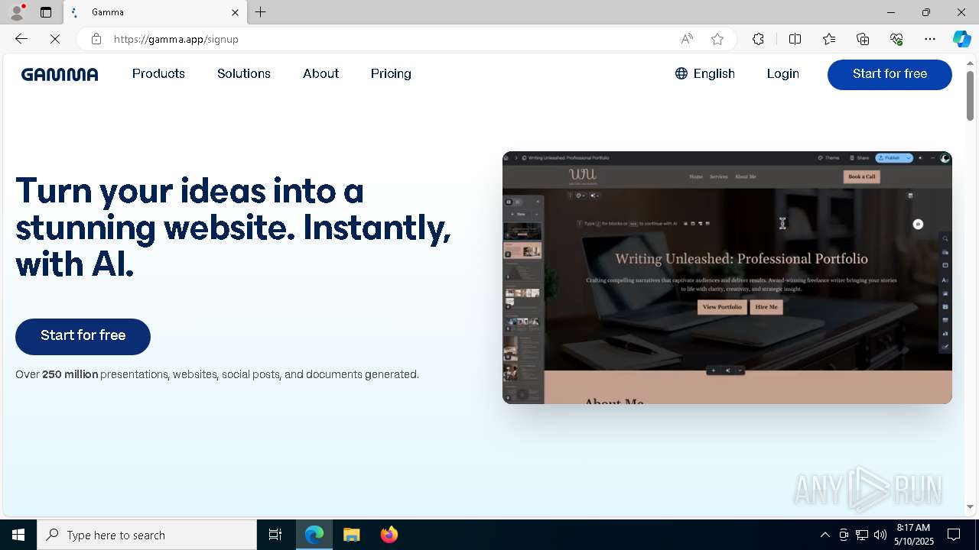Open the Solutions menu
The width and height of the screenshot is (979, 550).
[x=244, y=74]
